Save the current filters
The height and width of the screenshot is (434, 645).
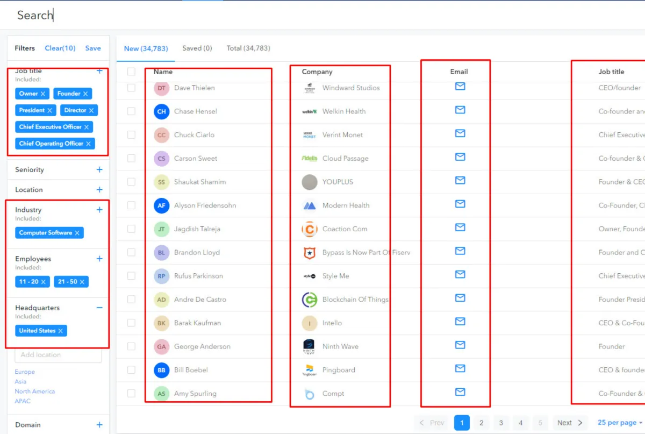[x=93, y=48]
